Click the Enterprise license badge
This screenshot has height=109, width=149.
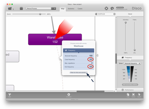point(120,7)
